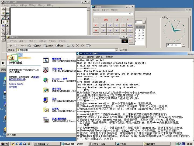Select the Free-Form Select tool in Paint

3,9
